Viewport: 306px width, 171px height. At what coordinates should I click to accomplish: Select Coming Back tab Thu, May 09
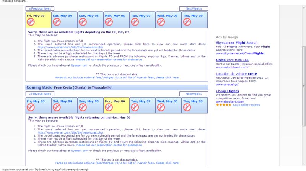point(195,105)
